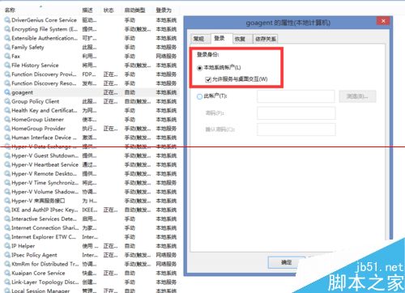Click the Hyper-V Time Synchronization icon
Screen dimensions: 405x293
point(7,183)
